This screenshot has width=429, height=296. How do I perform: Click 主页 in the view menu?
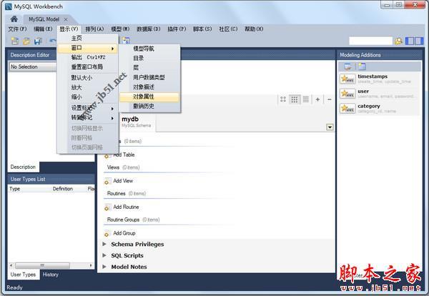click(x=87, y=38)
